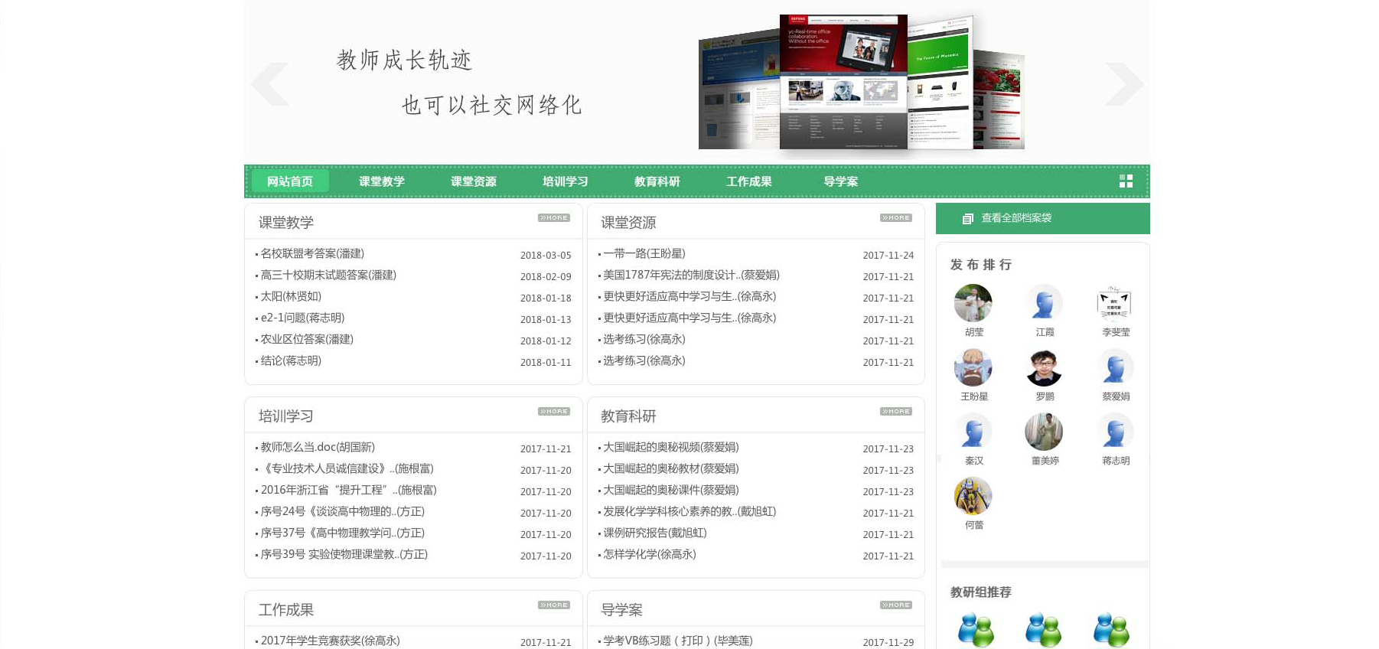Viewport: 1379px width, 649px height.
Task: Switch to the 培训学习 menu item
Action: (x=566, y=181)
